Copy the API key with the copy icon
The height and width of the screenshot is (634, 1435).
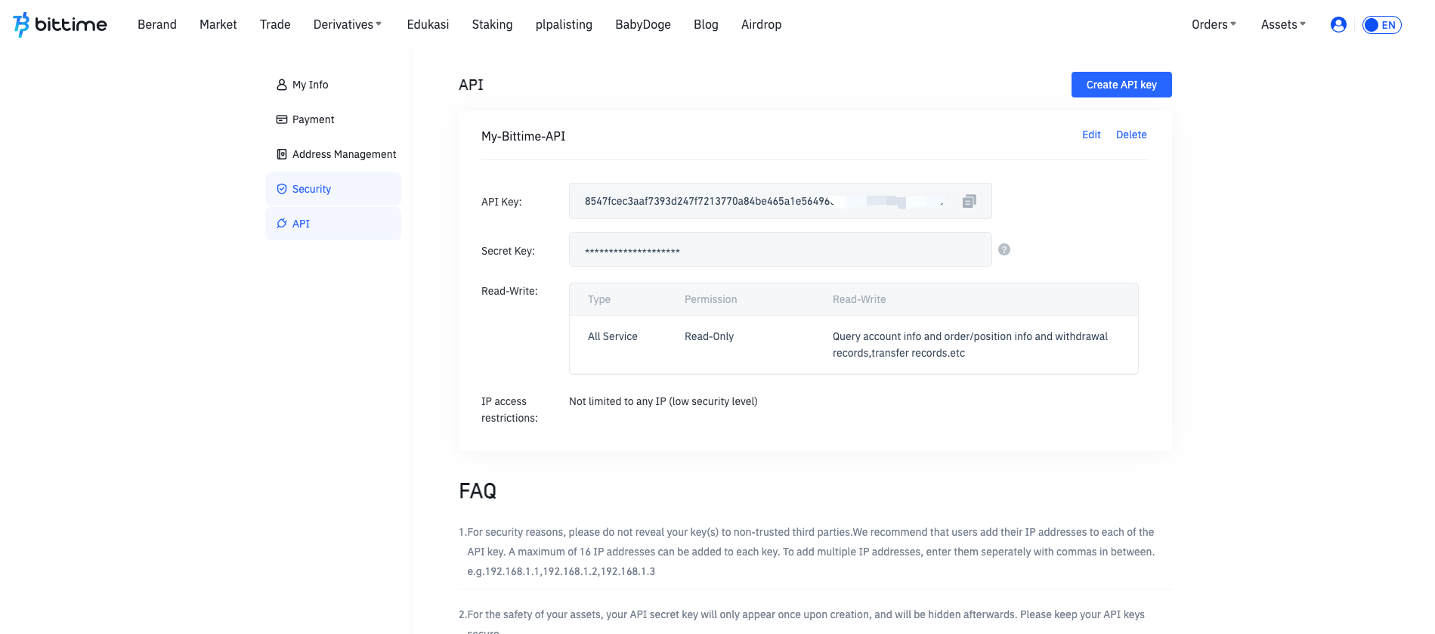click(x=970, y=201)
